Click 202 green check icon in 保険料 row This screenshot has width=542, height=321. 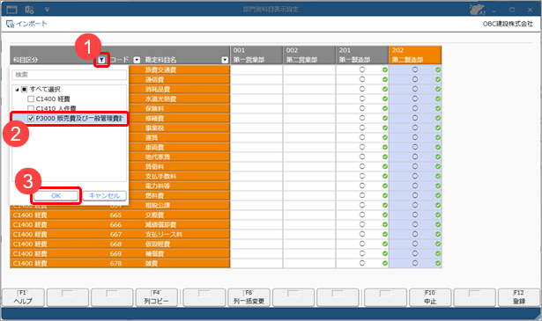click(x=438, y=108)
